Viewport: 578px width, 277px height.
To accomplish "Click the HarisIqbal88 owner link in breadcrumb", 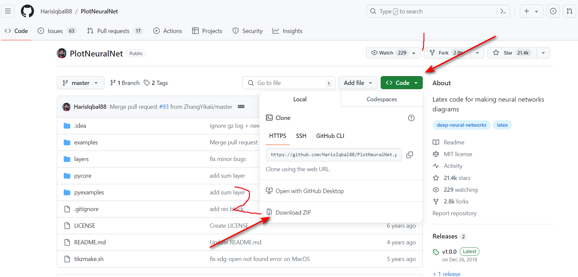I will click(56, 11).
